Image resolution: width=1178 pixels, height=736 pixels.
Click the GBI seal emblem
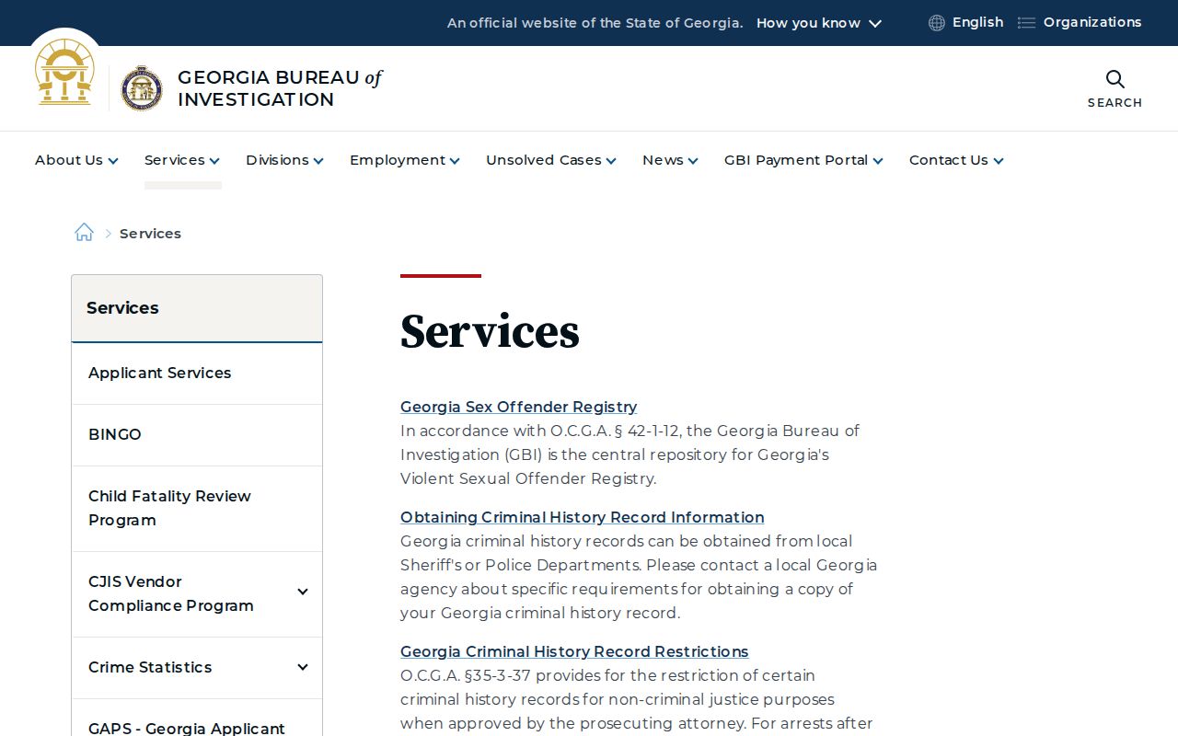pyautogui.click(x=142, y=88)
